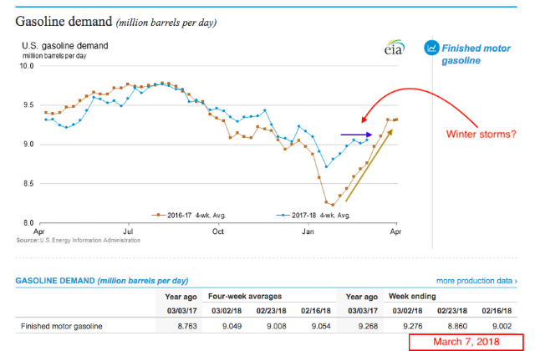This screenshot has height=351, width=535.
Task: Click the Finished motor gasoline row label
Action: [x=62, y=326]
